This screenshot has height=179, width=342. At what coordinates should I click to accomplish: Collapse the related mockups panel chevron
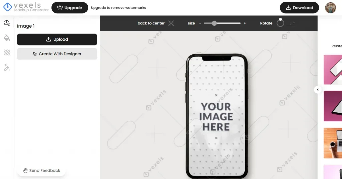point(318,90)
